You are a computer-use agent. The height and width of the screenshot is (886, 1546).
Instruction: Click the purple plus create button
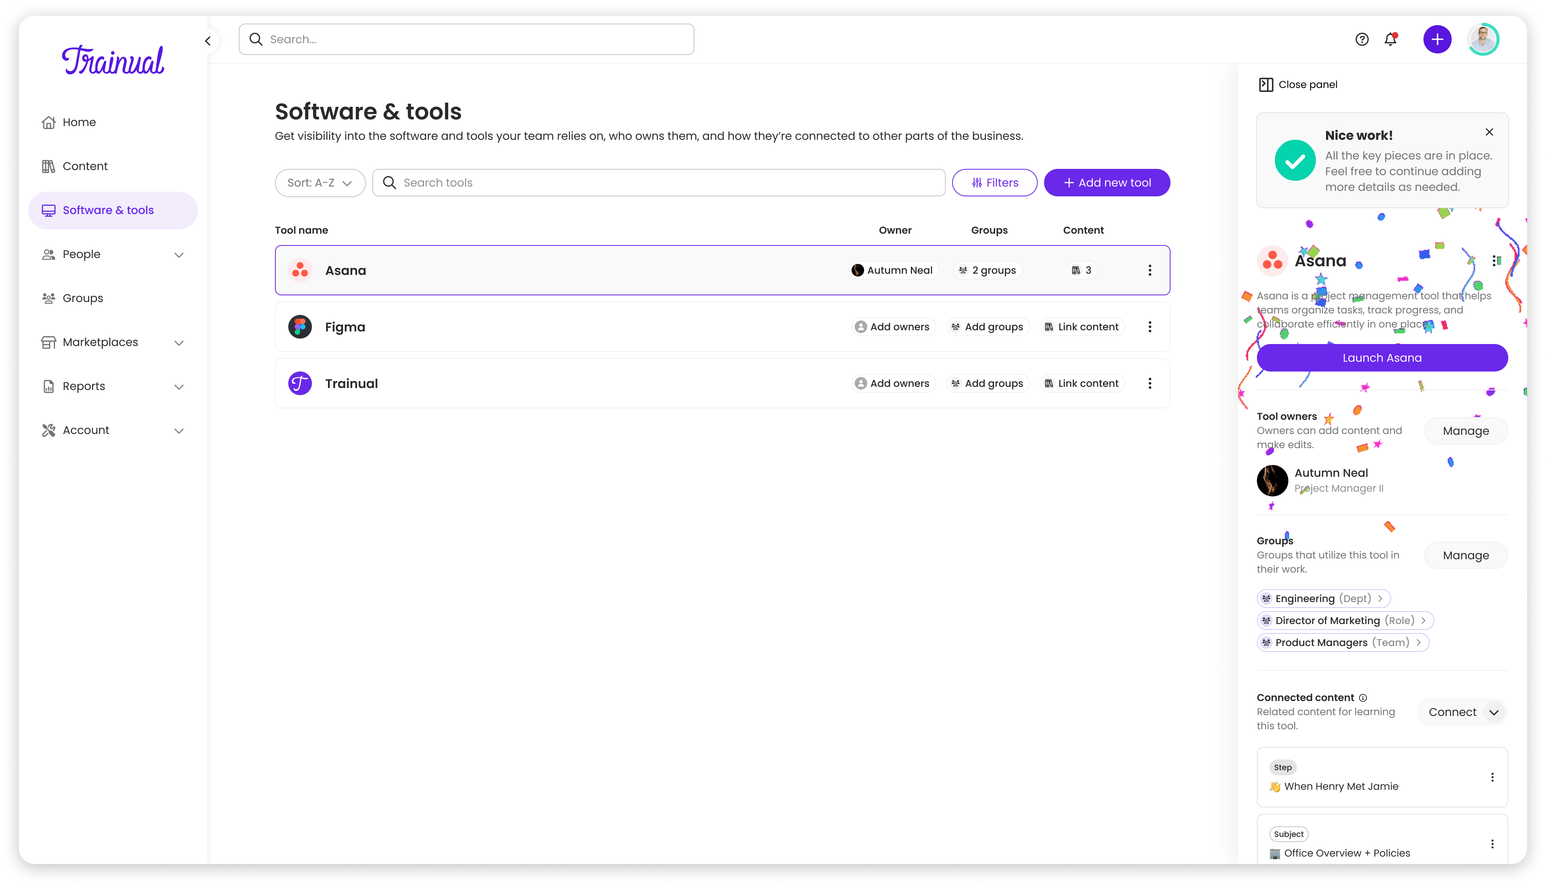[x=1437, y=40]
